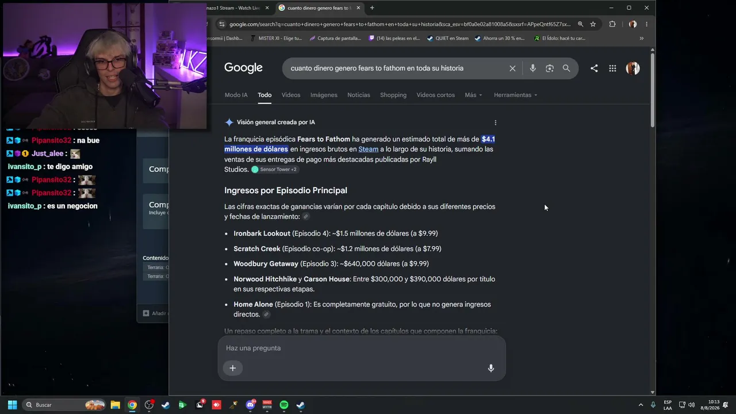Image resolution: width=736 pixels, height=414 pixels.
Task: Open the QUIET en Steam bookmark
Action: point(448,39)
